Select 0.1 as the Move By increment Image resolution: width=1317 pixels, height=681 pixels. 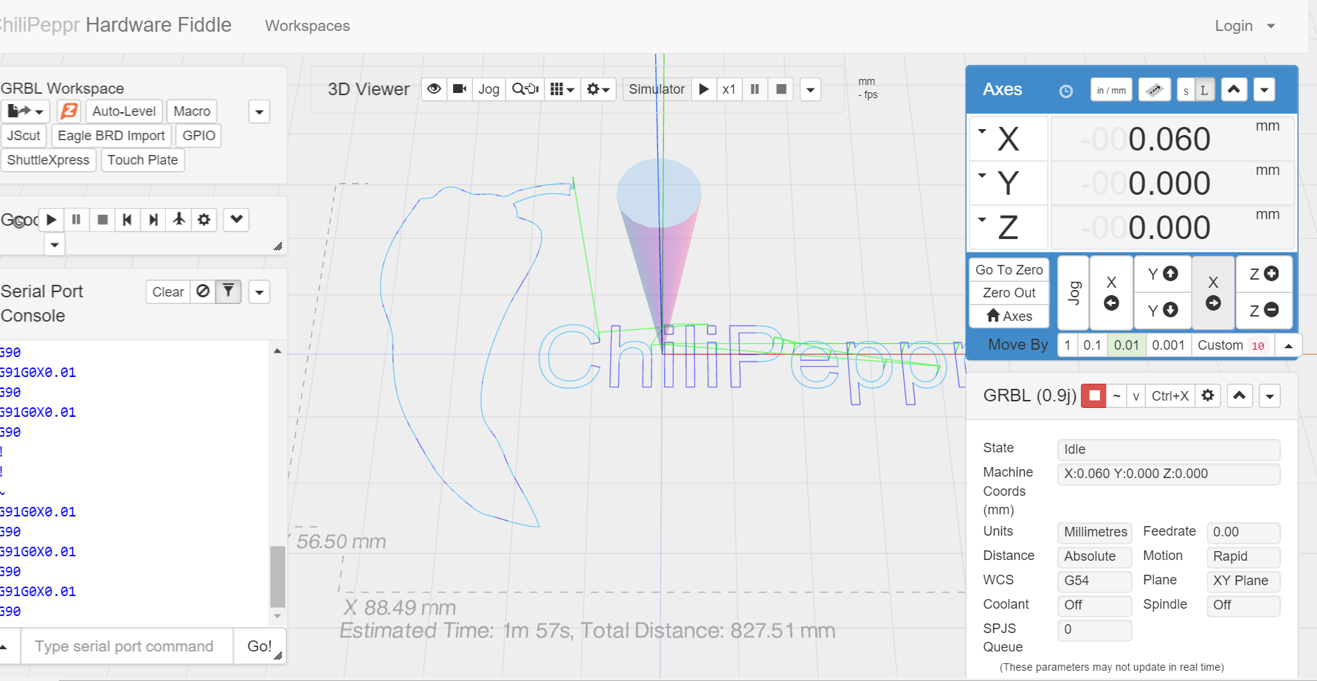(1092, 345)
